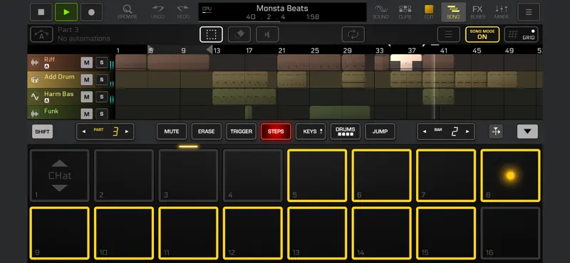Switch to the Mixer view
The image size is (570, 263).
(x=502, y=12)
